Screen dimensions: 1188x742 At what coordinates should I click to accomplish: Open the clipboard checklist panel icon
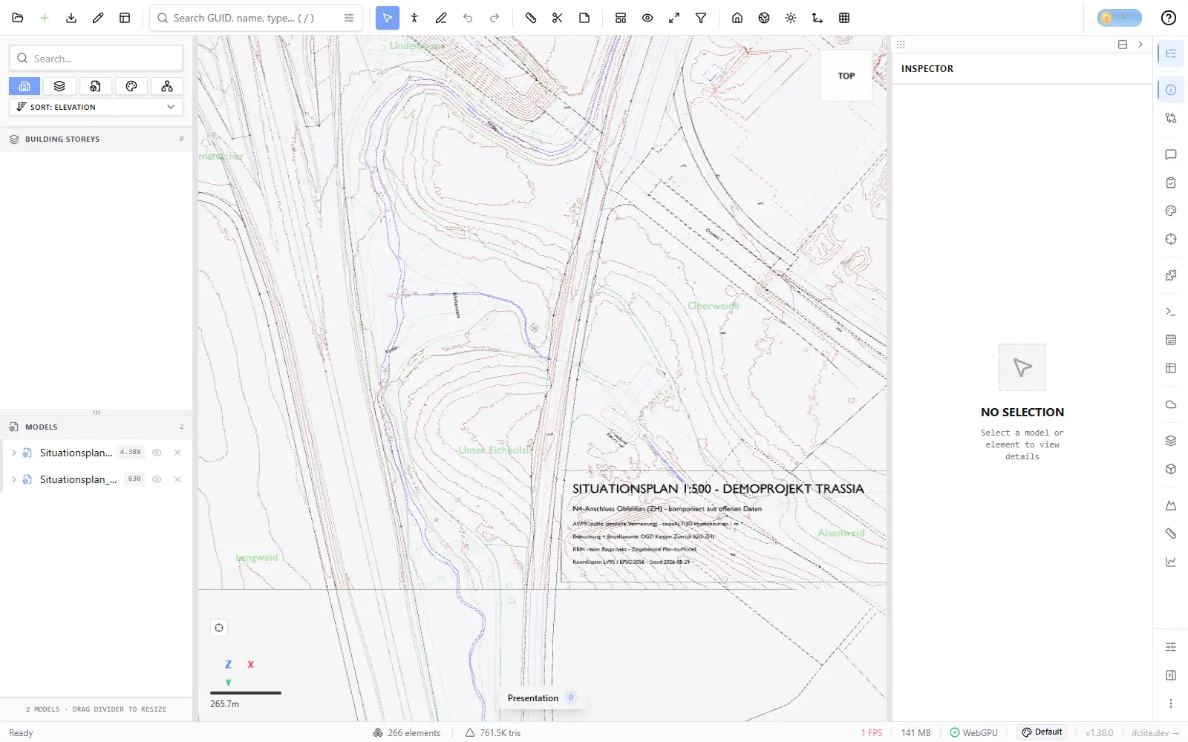[1171, 183]
